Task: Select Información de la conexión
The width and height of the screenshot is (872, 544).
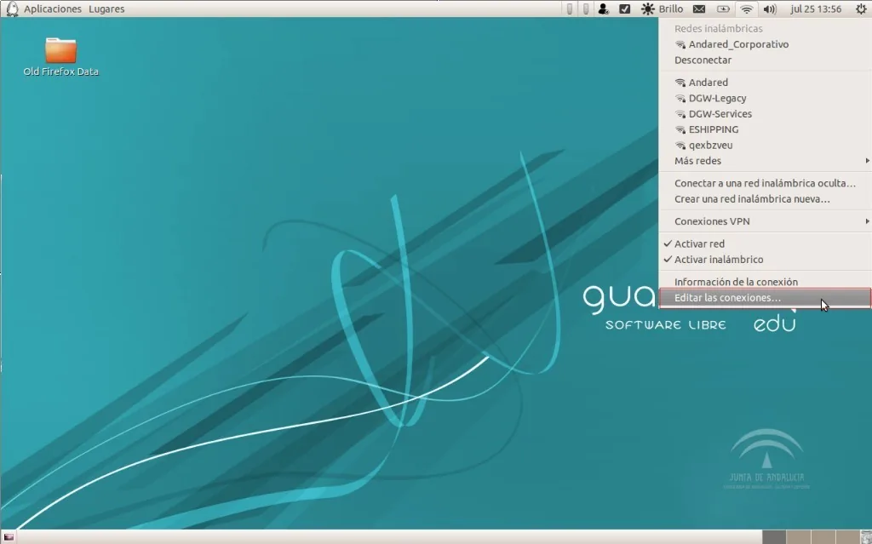Action: pyautogui.click(x=765, y=282)
